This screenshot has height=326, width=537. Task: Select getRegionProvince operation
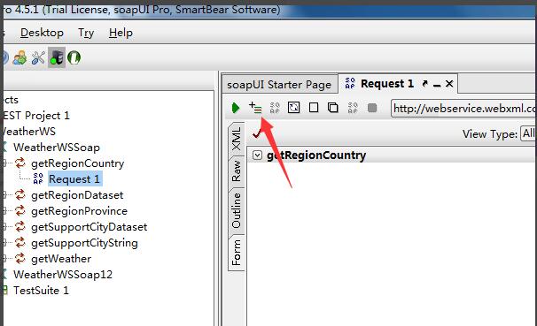coord(79,211)
